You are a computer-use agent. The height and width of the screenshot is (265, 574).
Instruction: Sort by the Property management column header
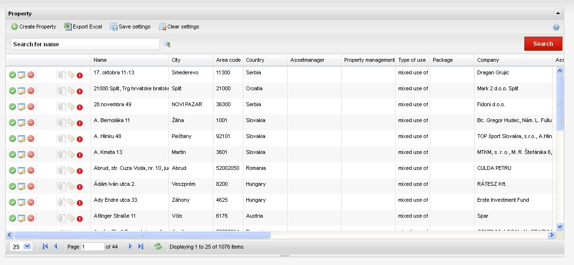368,60
